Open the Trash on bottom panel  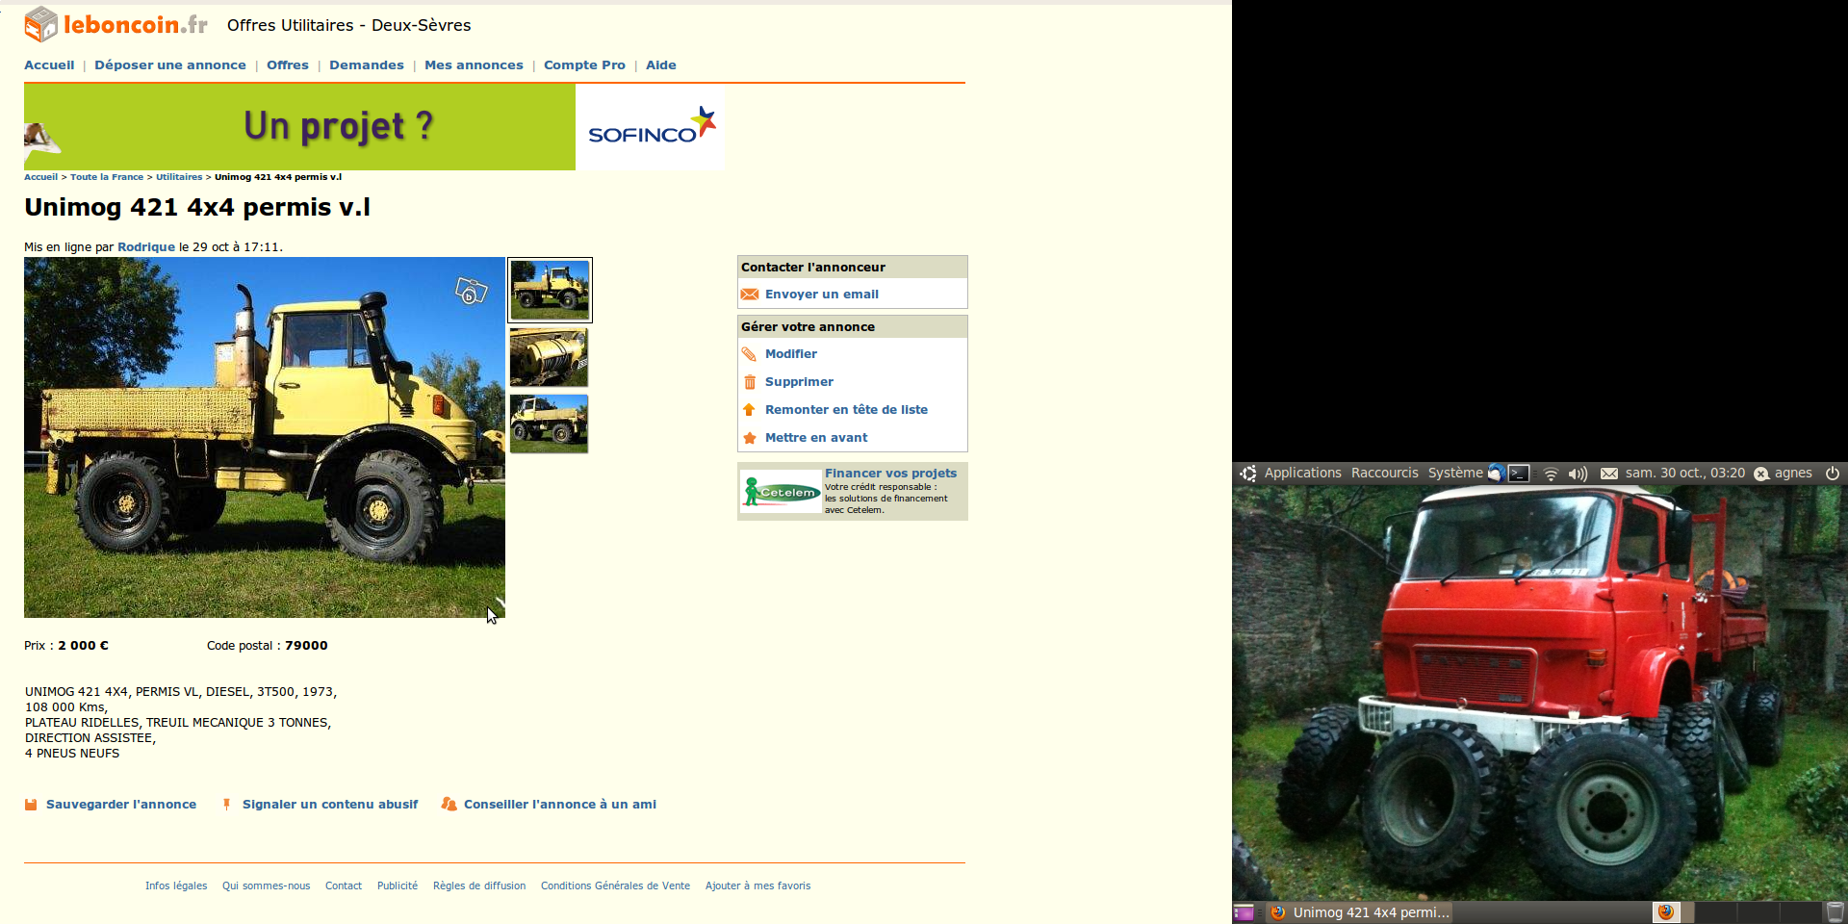click(x=1835, y=912)
